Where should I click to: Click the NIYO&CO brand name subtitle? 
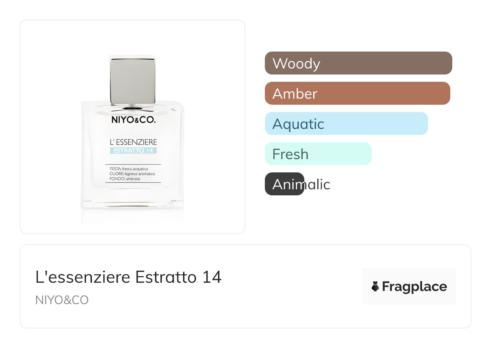[62, 300]
